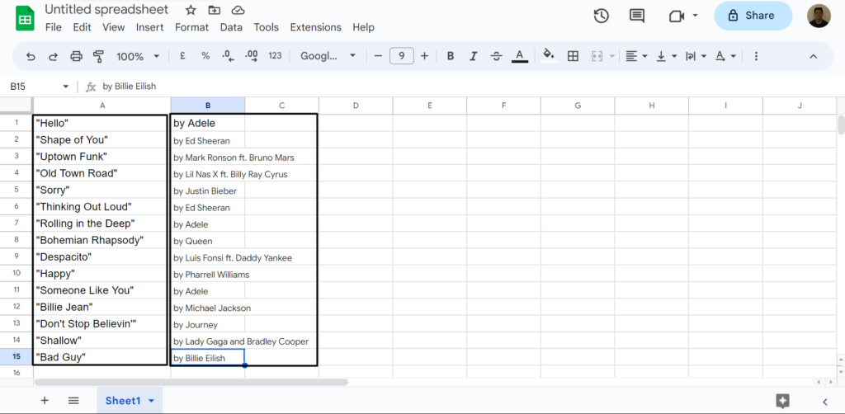Click the move to folder icon
The height and width of the screenshot is (414, 845).
[x=214, y=10]
